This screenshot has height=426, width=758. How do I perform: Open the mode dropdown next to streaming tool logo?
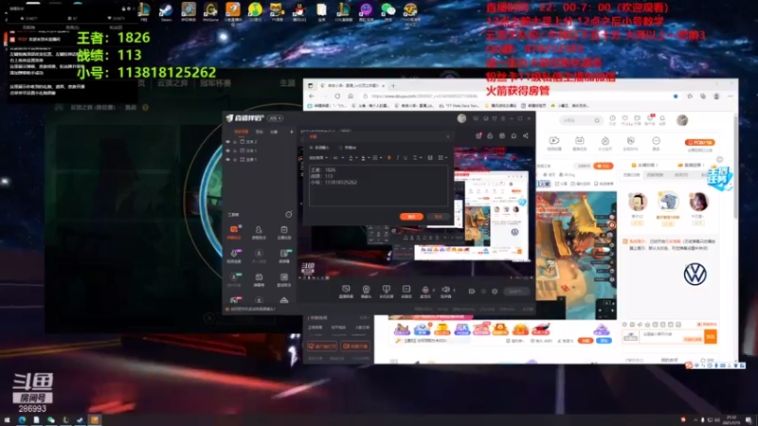click(275, 117)
